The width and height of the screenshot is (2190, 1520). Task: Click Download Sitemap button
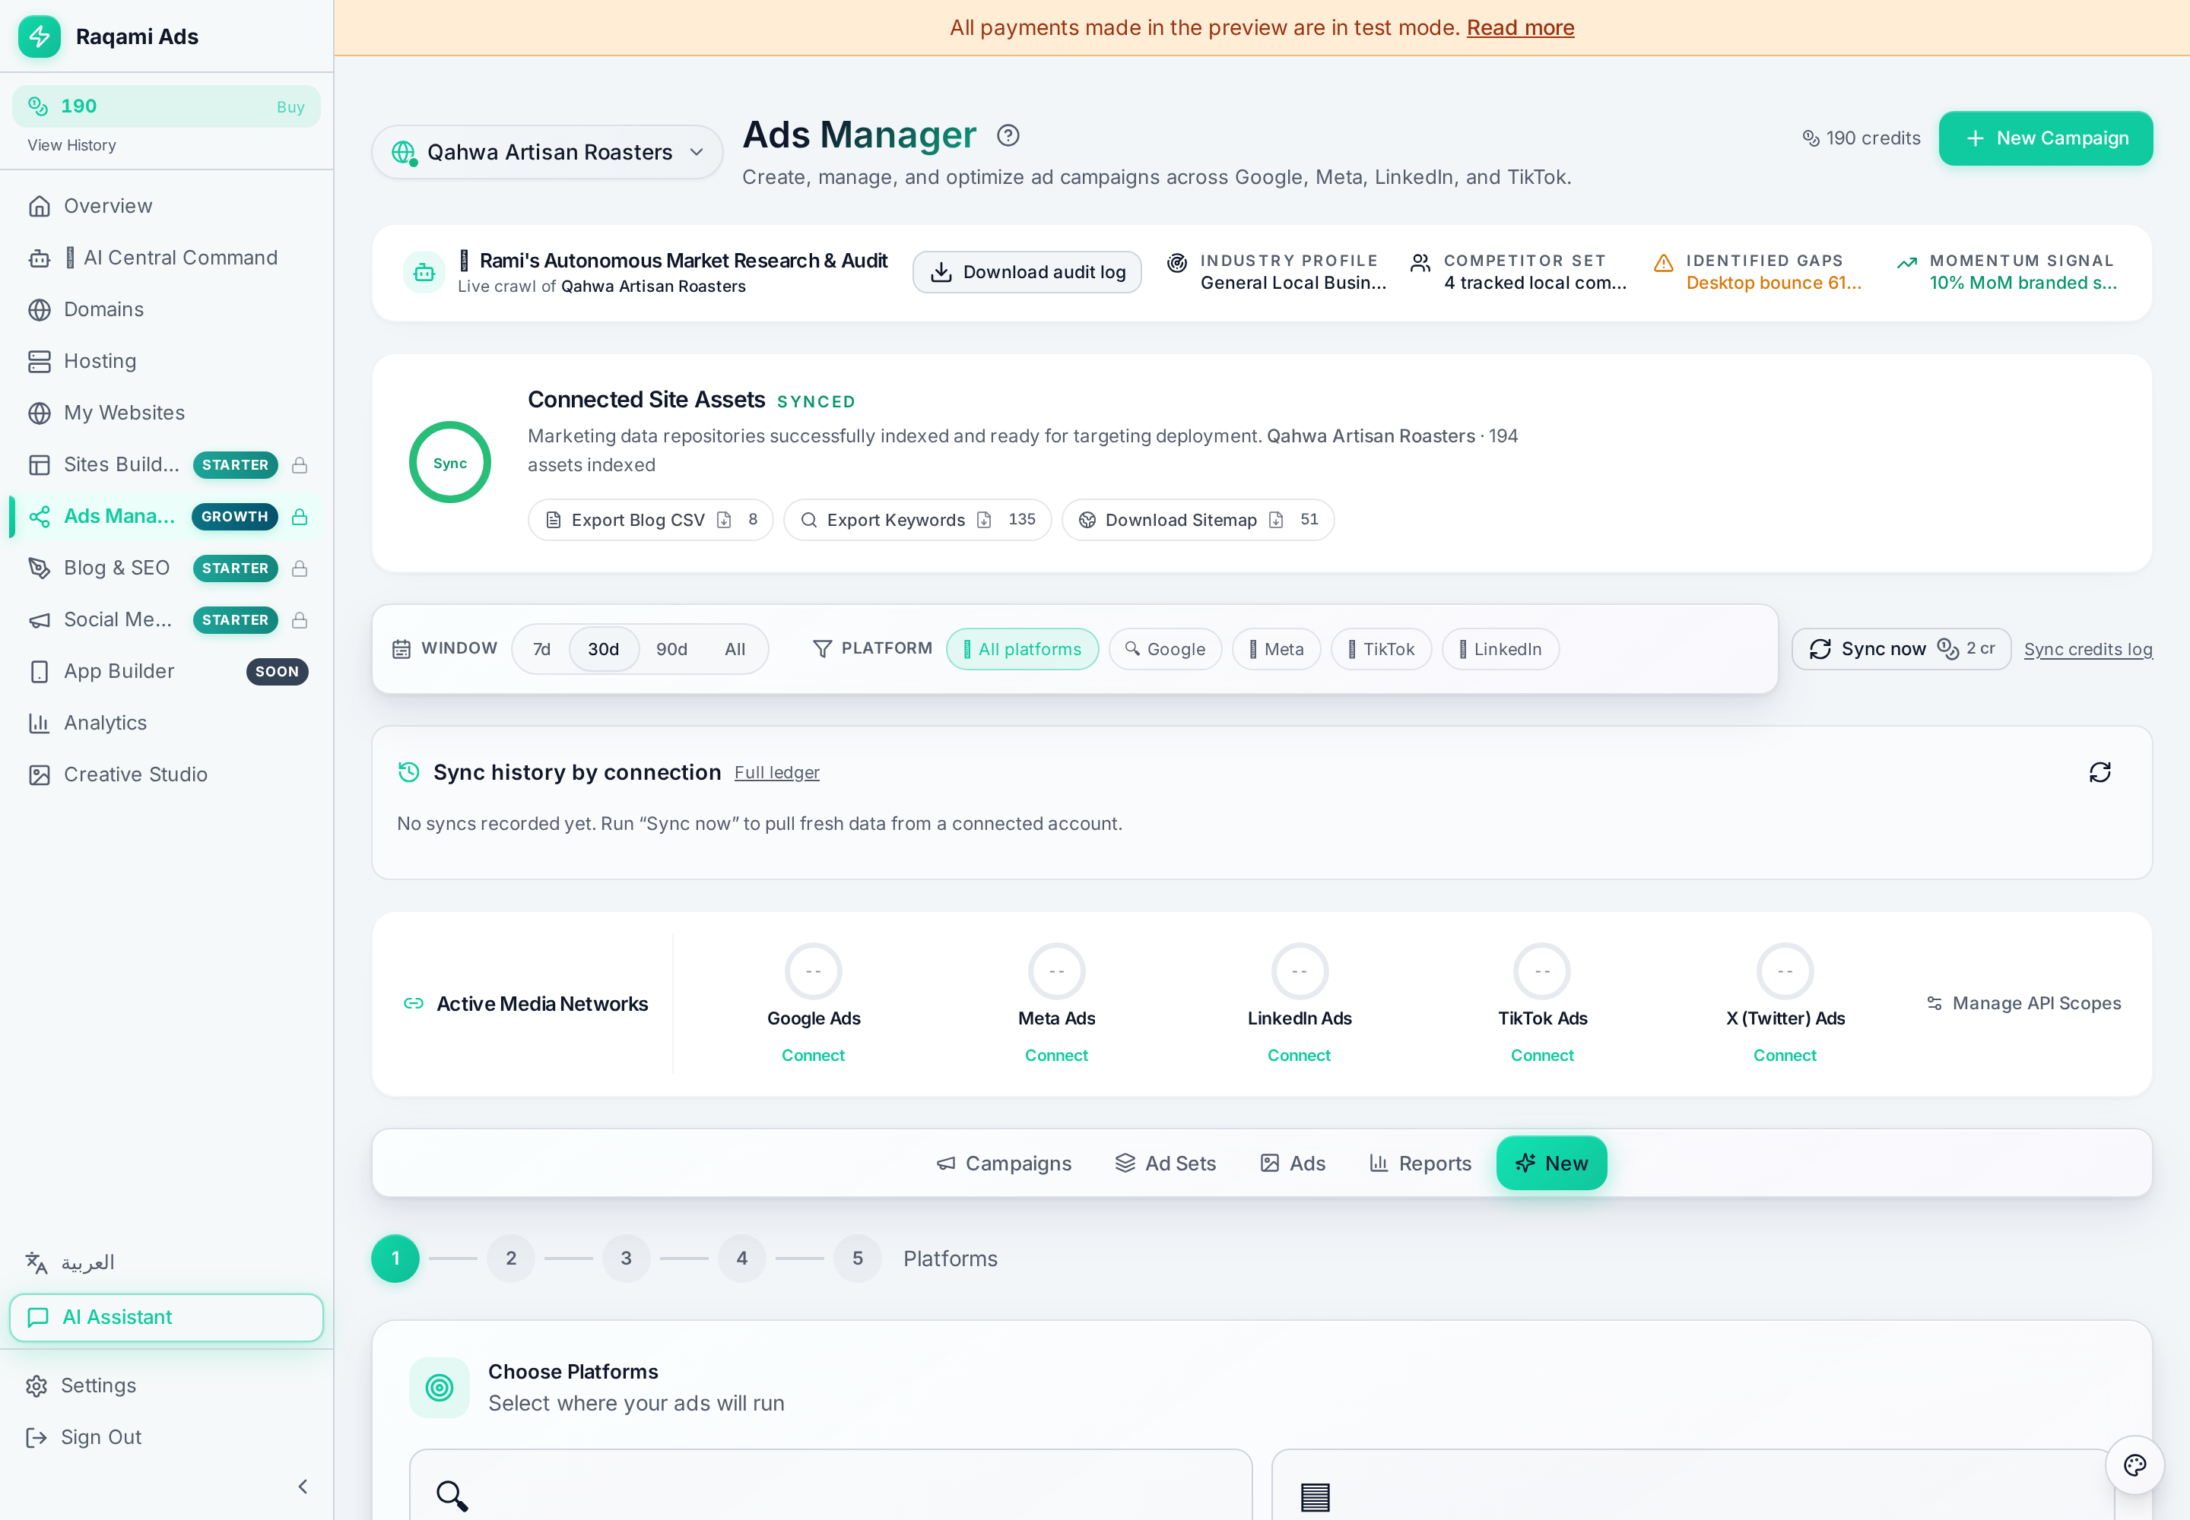1197,520
